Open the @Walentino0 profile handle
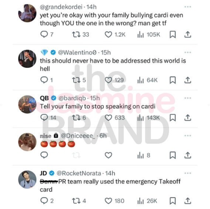210x209 pixels. (x=77, y=52)
